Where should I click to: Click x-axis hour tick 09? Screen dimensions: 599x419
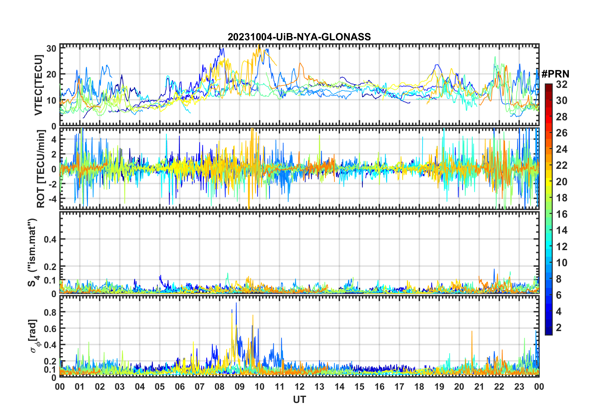(x=239, y=387)
